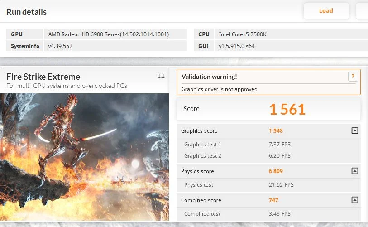368x227 pixels.
Task: Select the CPU value Intel Core i5 2500K
Action: tap(243, 34)
